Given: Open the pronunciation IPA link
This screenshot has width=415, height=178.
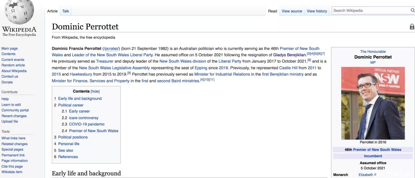Looking at the screenshot, I should (111, 49).
